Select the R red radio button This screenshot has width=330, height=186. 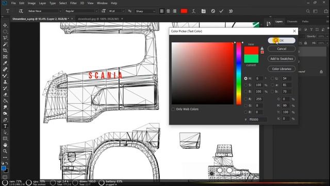pos(245,99)
